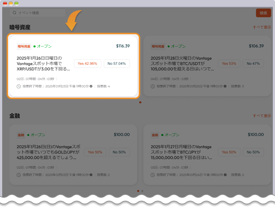The width and height of the screenshot is (275, 208).
Task: Vote No 57.04% on XRP/USDT event
Action: point(117,63)
